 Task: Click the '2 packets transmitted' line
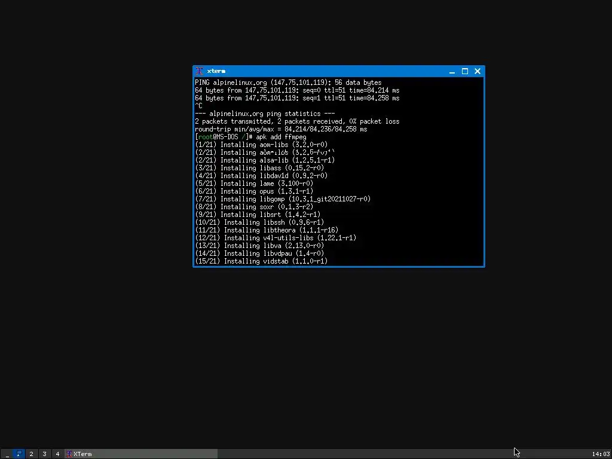pos(297,121)
